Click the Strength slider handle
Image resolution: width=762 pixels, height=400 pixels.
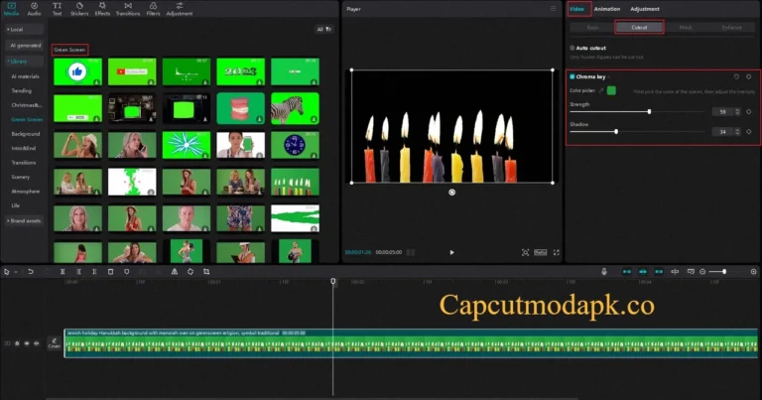(649, 112)
